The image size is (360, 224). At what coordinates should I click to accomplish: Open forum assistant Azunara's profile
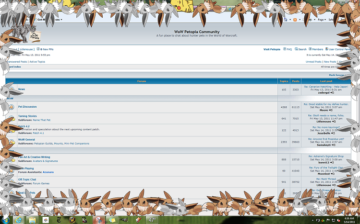coord(48,172)
